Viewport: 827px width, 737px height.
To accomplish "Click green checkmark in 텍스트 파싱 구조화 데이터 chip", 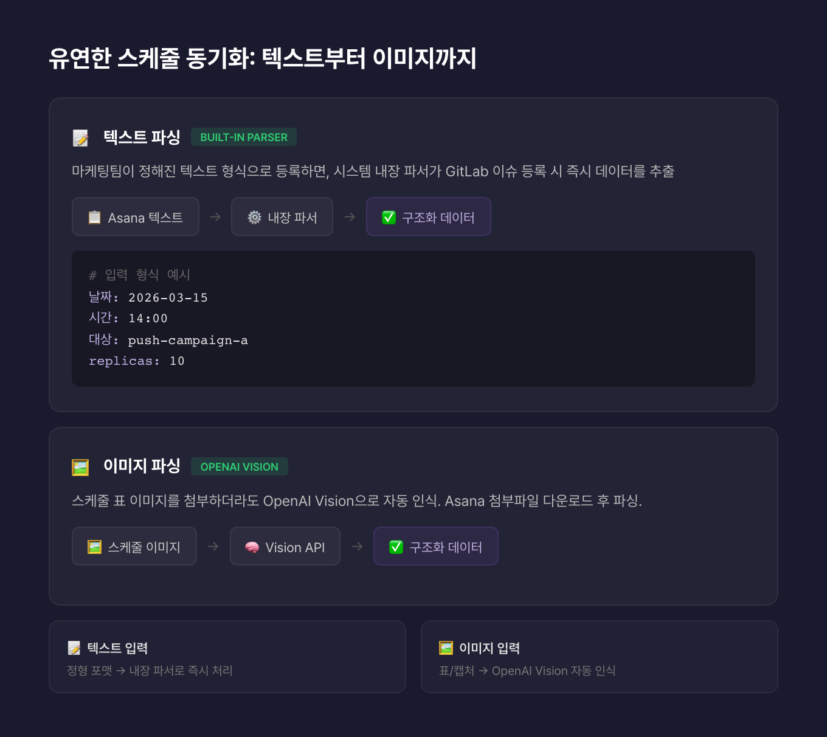I will click(389, 217).
